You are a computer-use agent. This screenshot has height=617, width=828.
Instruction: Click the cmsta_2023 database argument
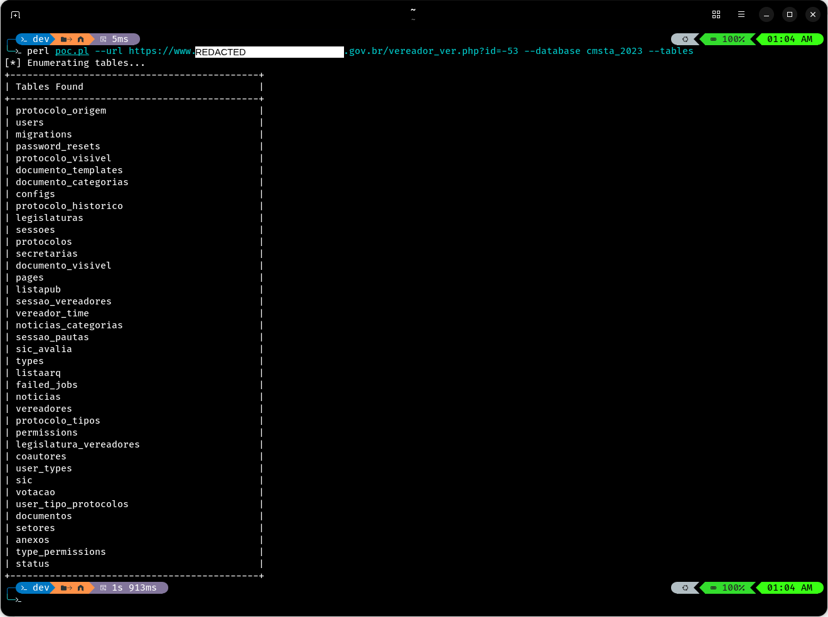614,51
